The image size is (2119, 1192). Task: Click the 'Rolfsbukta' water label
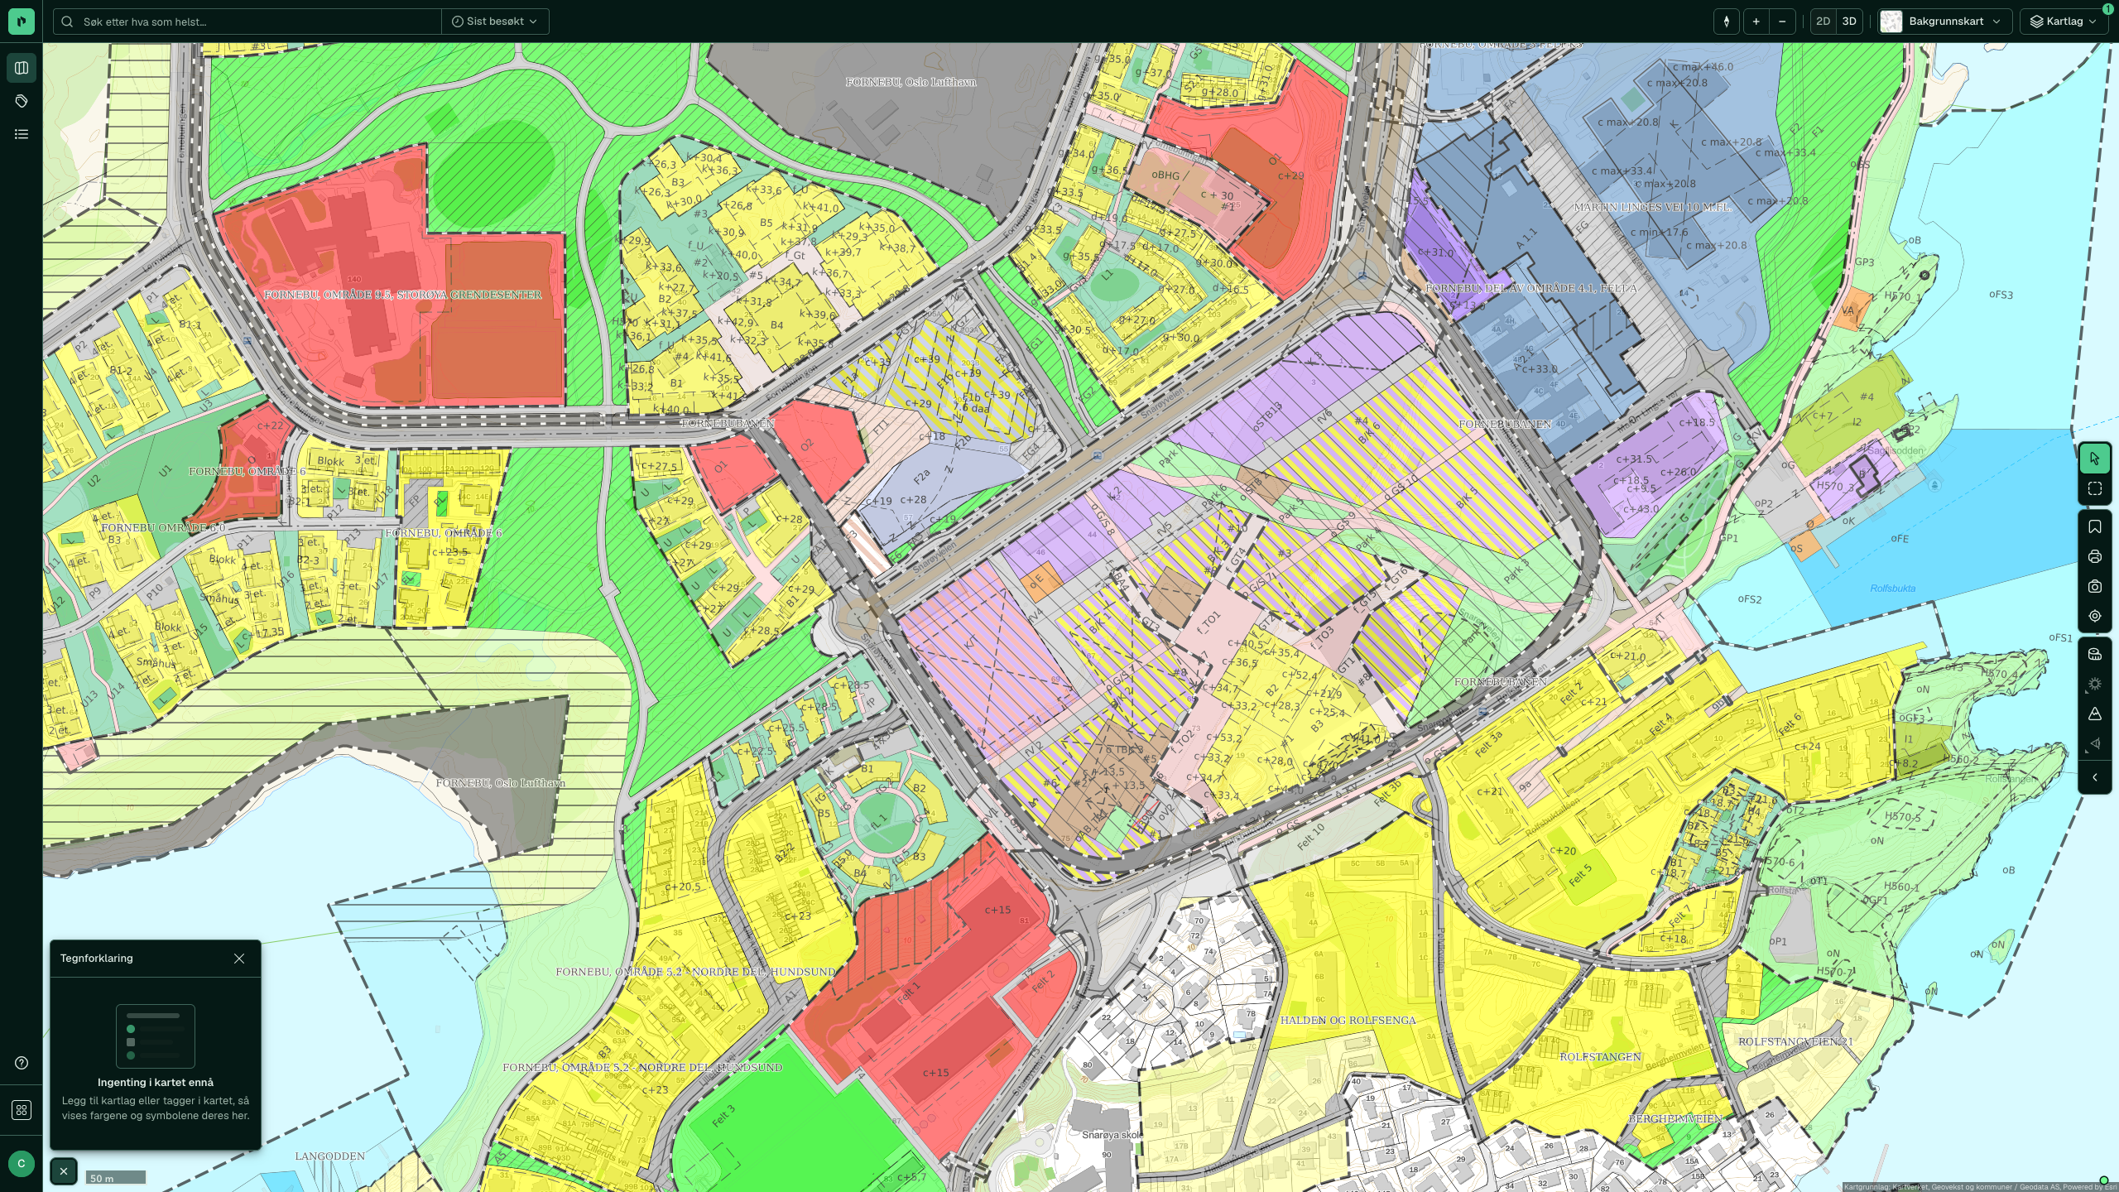1893,589
